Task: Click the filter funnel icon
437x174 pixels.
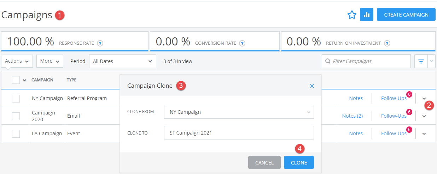Action: coord(421,61)
